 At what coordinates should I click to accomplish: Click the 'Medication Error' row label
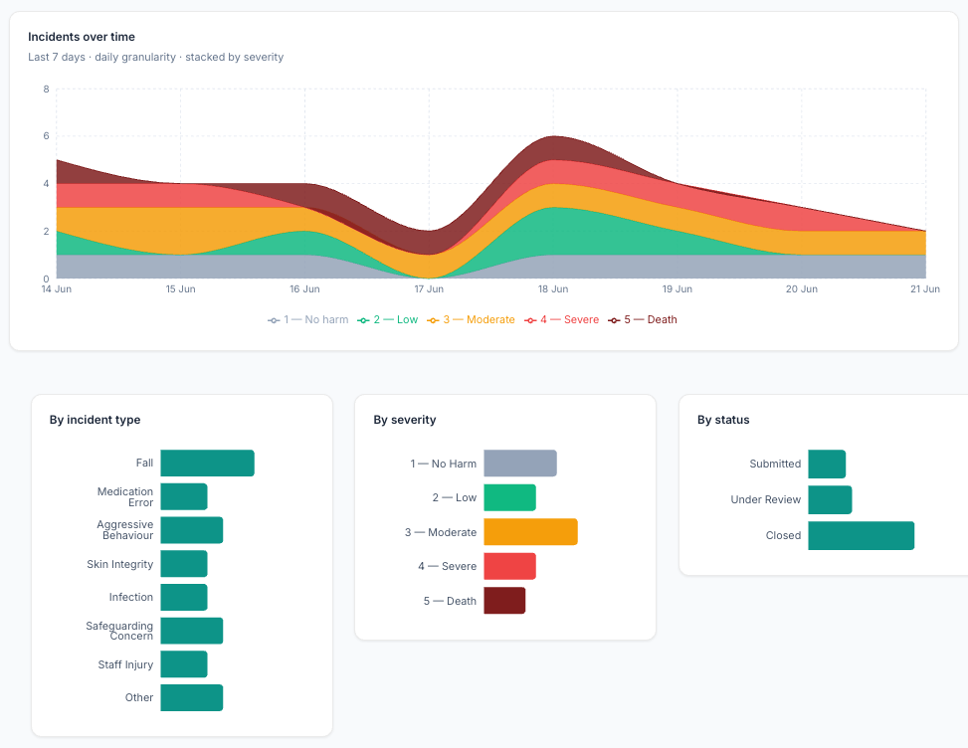[125, 496]
